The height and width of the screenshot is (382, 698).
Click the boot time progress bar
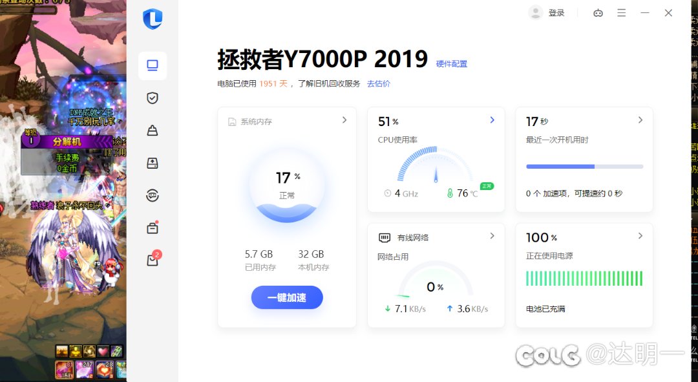pyautogui.click(x=584, y=167)
